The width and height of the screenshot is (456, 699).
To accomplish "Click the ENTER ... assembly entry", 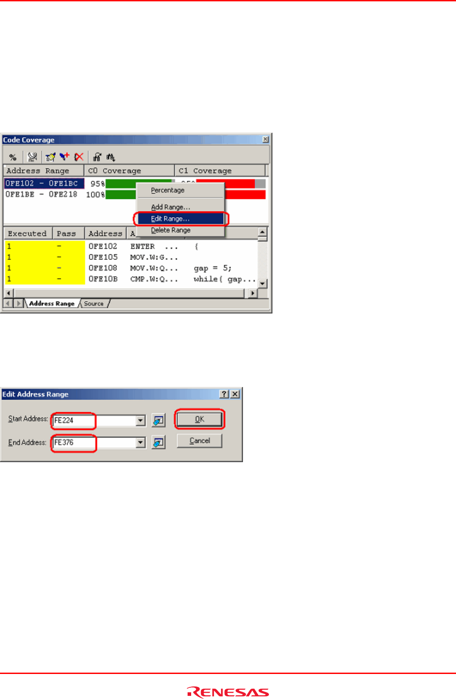I will tap(154, 247).
